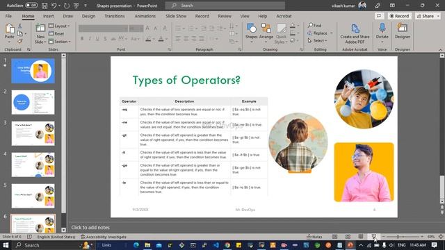Toggle Strikethrough formatting

113,39
